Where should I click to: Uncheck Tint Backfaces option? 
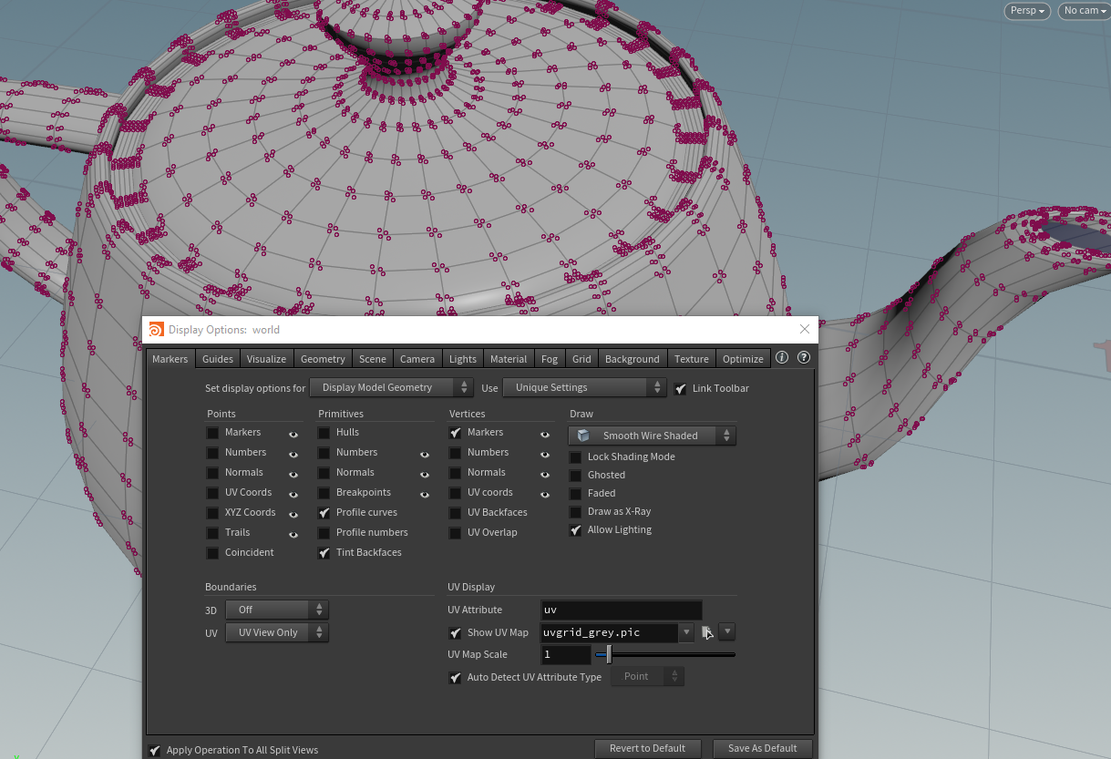click(324, 553)
